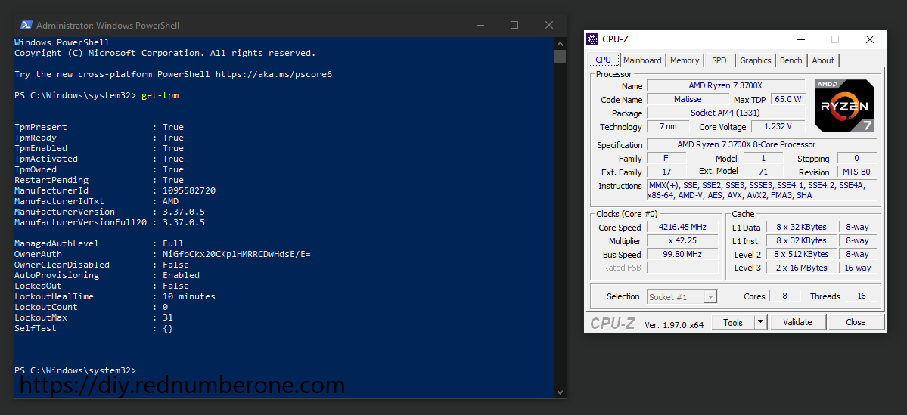Click Level 2 value 8 x 512 KBytes
Screen dimensions: 907x415
click(x=801, y=254)
